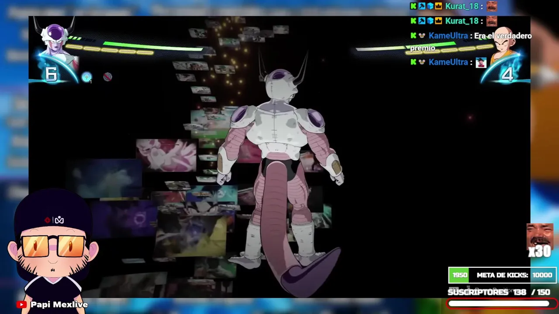Image resolution: width=559 pixels, height=314 pixels.
Task: Click the gold crown badge on second Kurat_18 message
Action: pos(438,20)
